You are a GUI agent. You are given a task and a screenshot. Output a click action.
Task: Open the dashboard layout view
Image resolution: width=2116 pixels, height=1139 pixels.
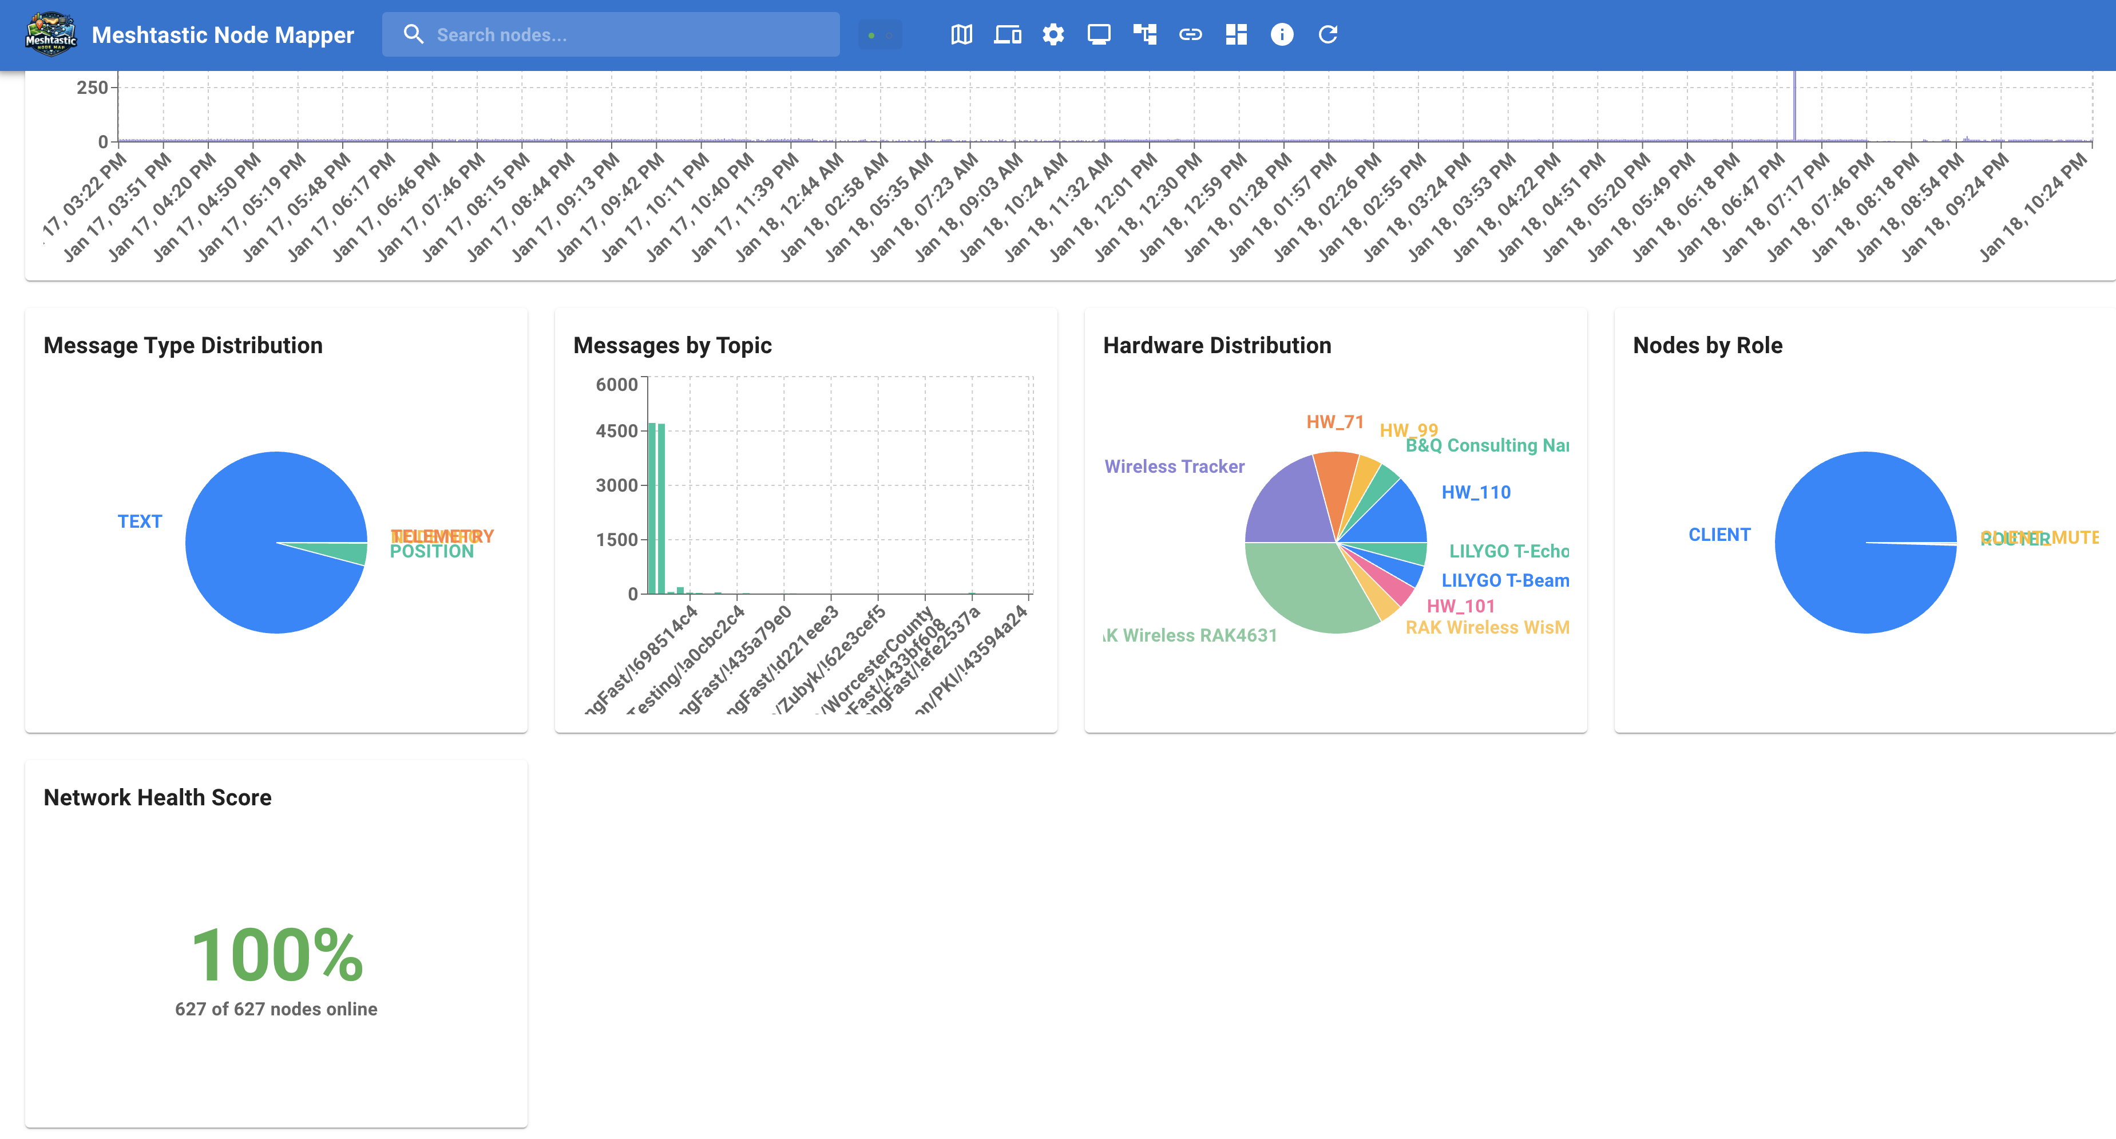click(x=1235, y=34)
